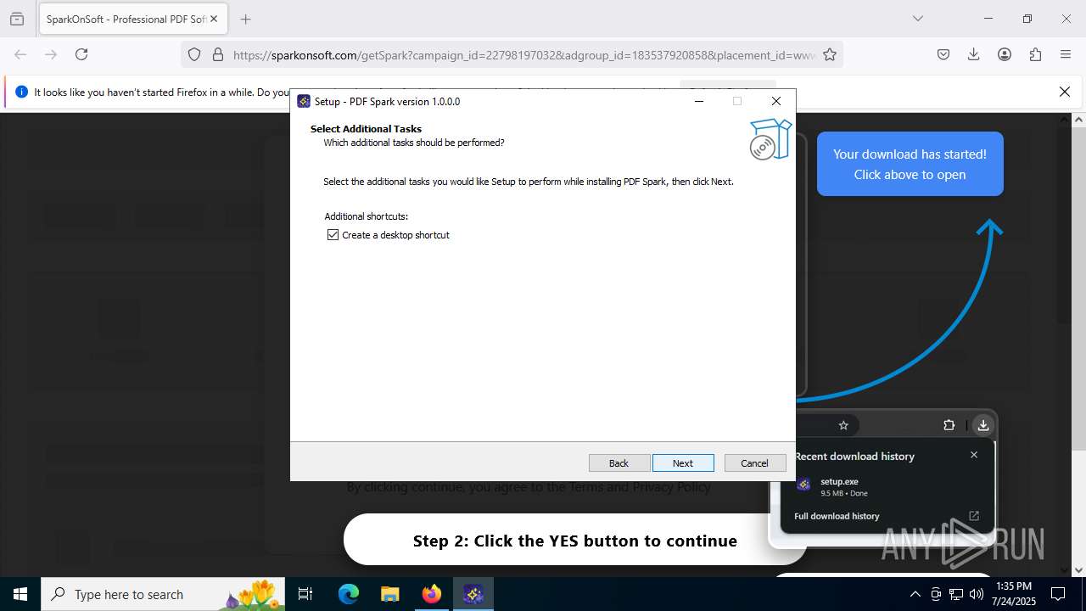This screenshot has height=611, width=1086.
Task: Switch to Firefox in the taskbar
Action: tap(432, 594)
